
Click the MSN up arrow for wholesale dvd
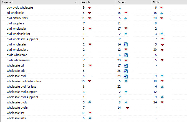click(162, 75)
